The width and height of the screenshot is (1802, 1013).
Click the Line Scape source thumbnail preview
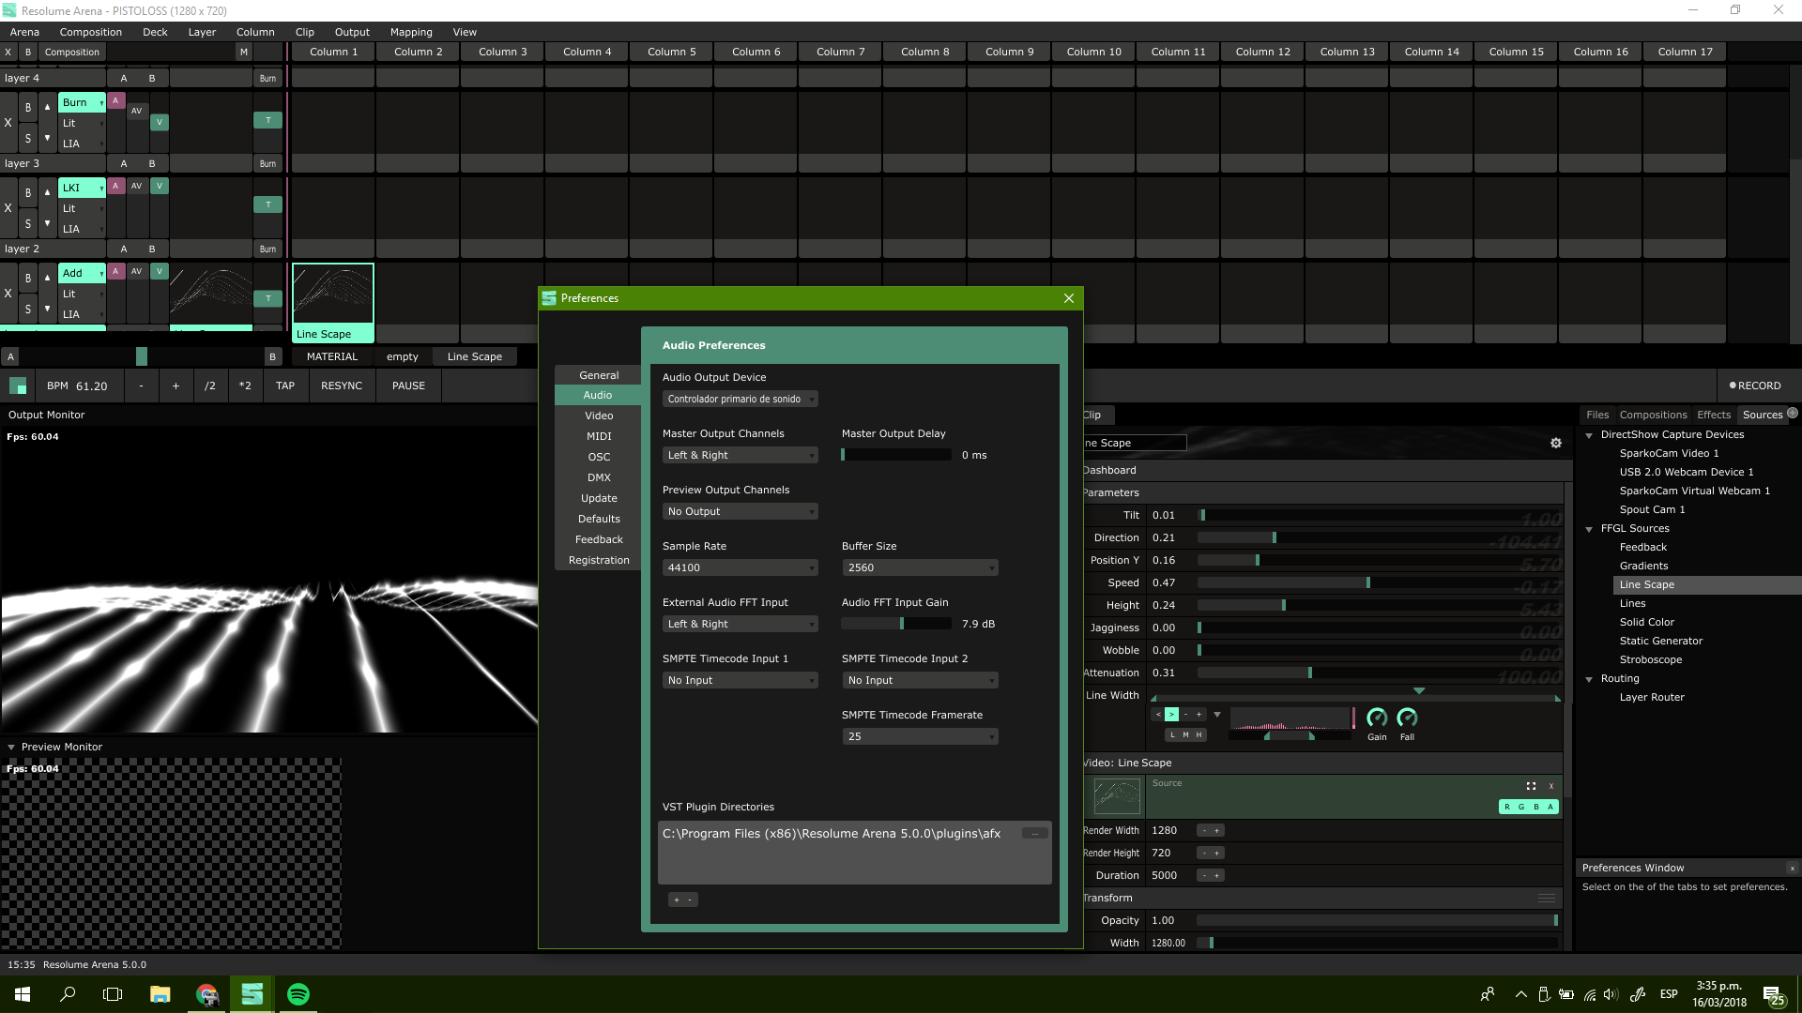(1117, 796)
